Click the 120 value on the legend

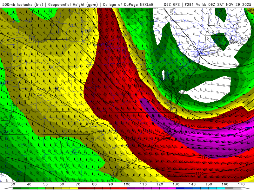pos(160,184)
